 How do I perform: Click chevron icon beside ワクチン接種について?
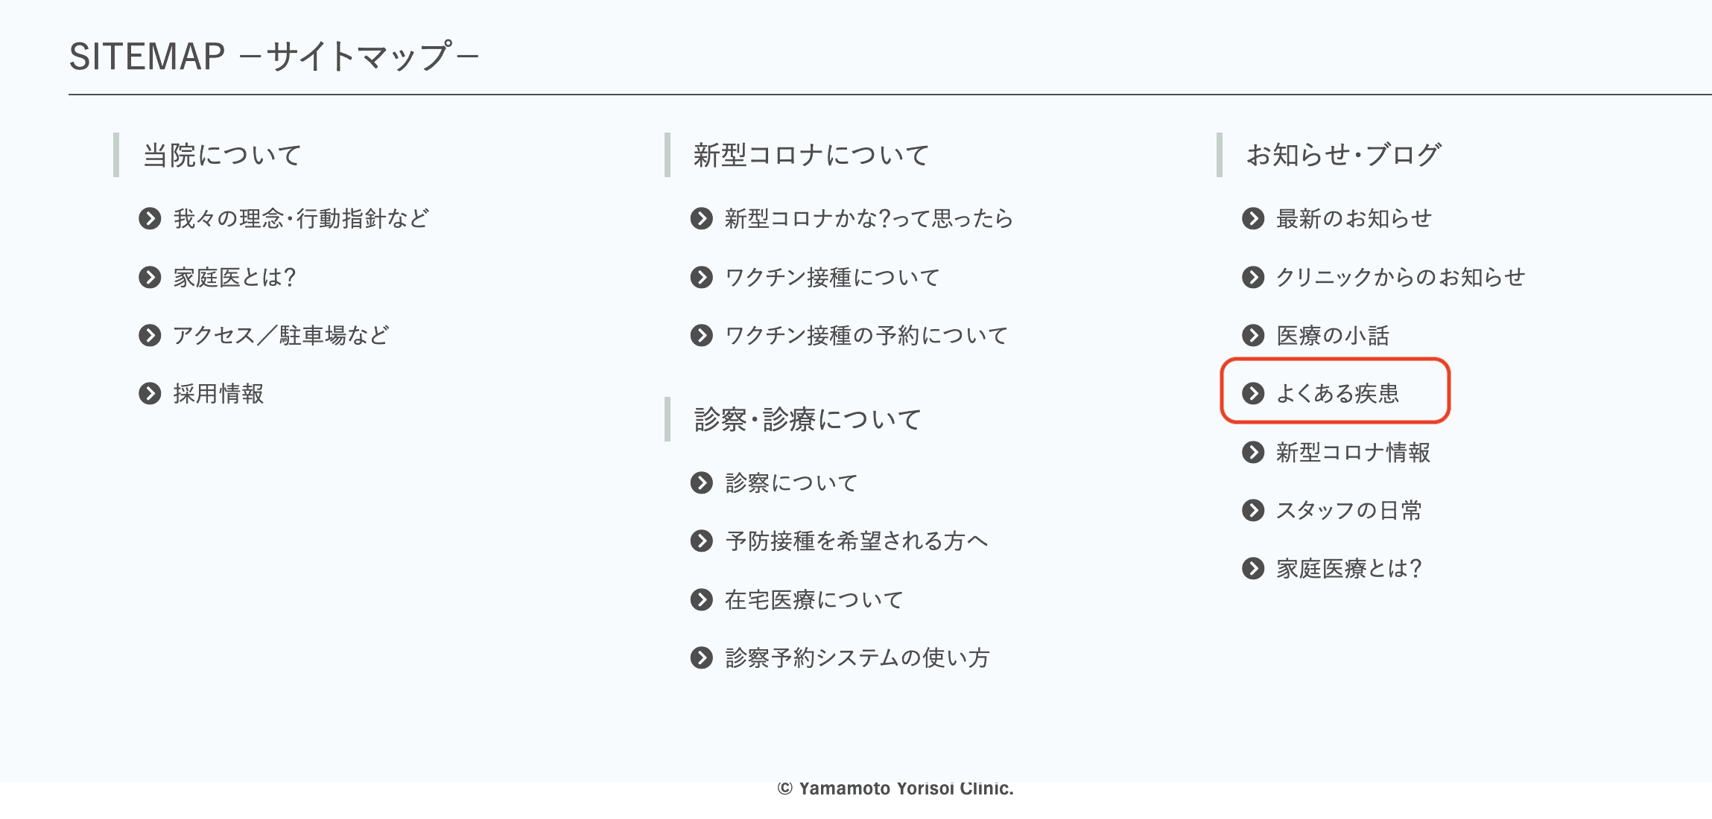point(701,278)
